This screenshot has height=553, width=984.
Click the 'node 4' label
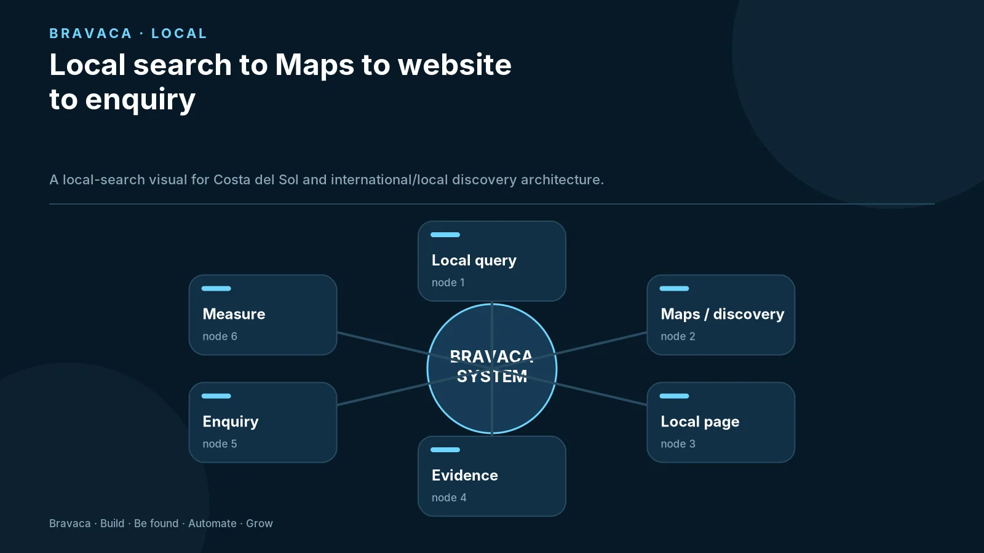449,498
